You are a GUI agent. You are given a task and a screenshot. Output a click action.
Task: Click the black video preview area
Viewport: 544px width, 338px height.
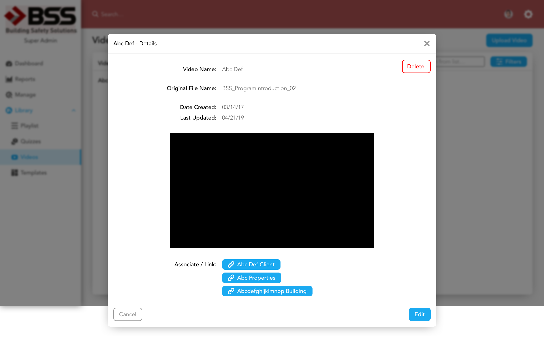tap(272, 190)
